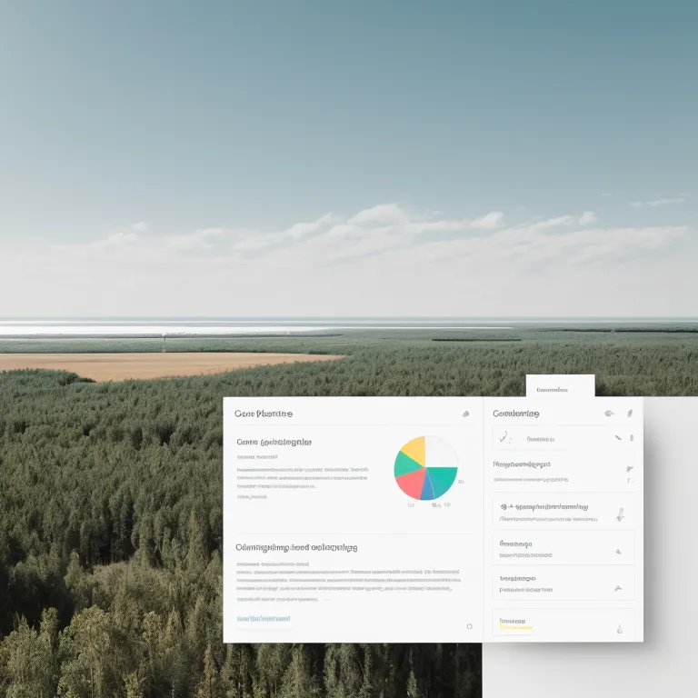Click the icon on the right of the fifth right-panel card
Image resolution: width=698 pixels, height=698 pixels.
(619, 587)
